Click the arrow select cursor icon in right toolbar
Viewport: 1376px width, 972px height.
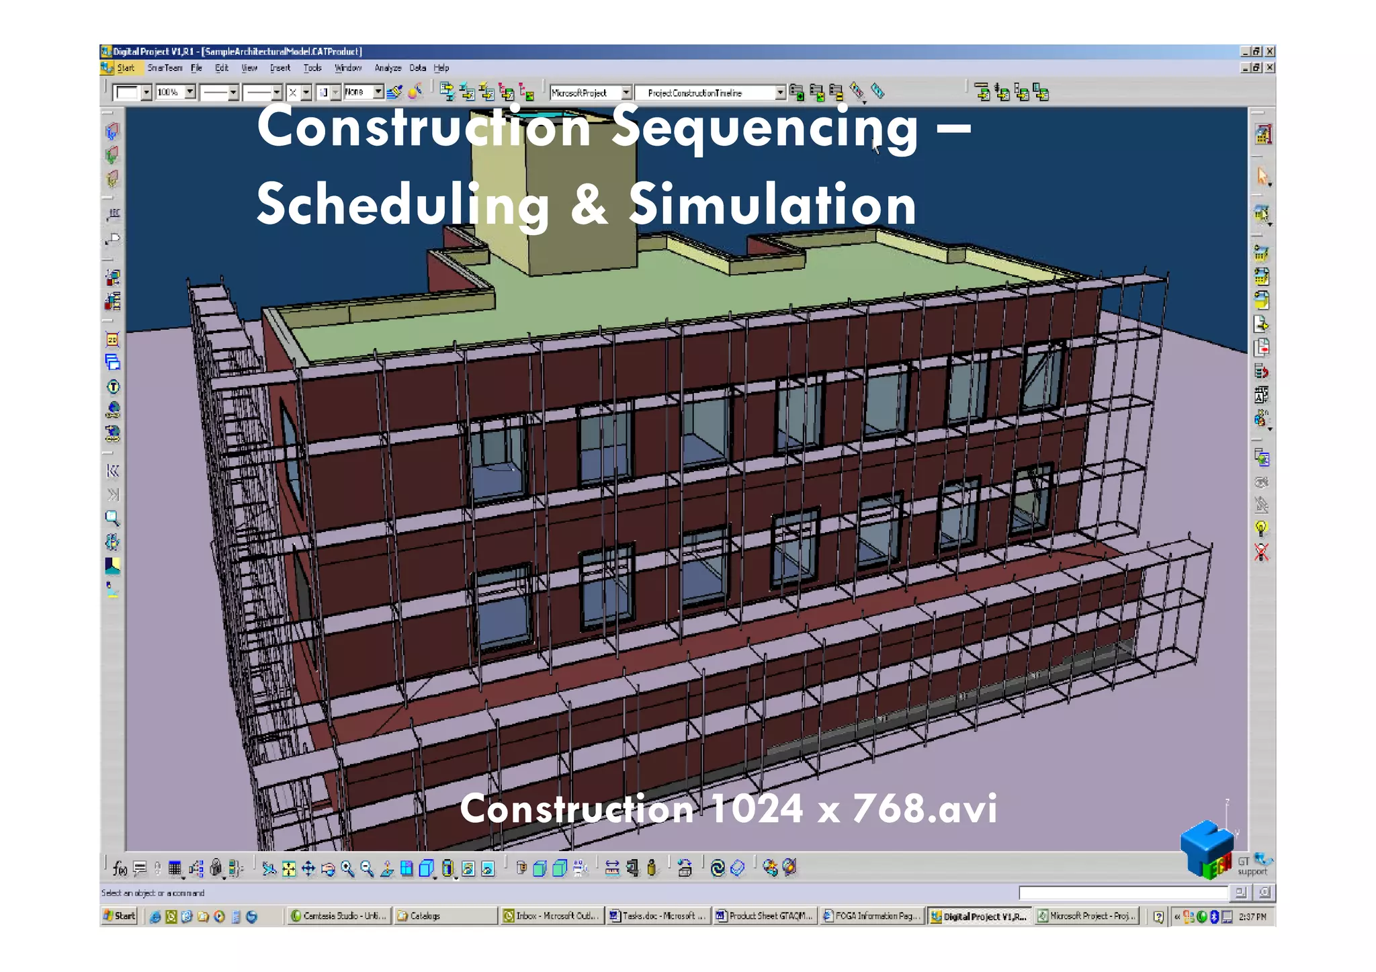[x=1262, y=177]
